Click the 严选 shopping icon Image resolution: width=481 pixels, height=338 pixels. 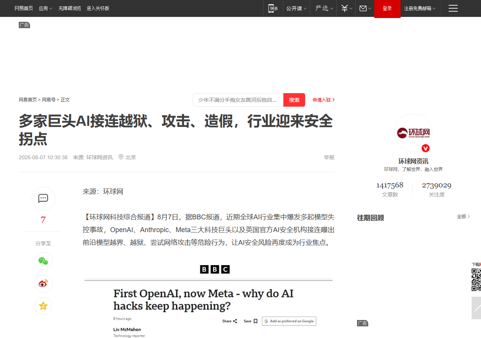[x=322, y=8]
